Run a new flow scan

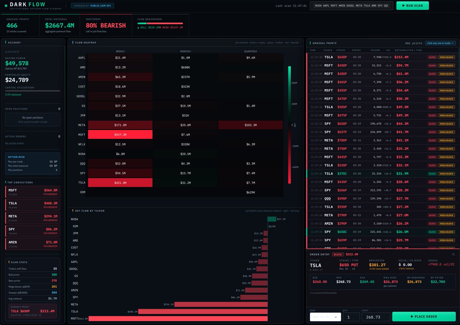412,6
